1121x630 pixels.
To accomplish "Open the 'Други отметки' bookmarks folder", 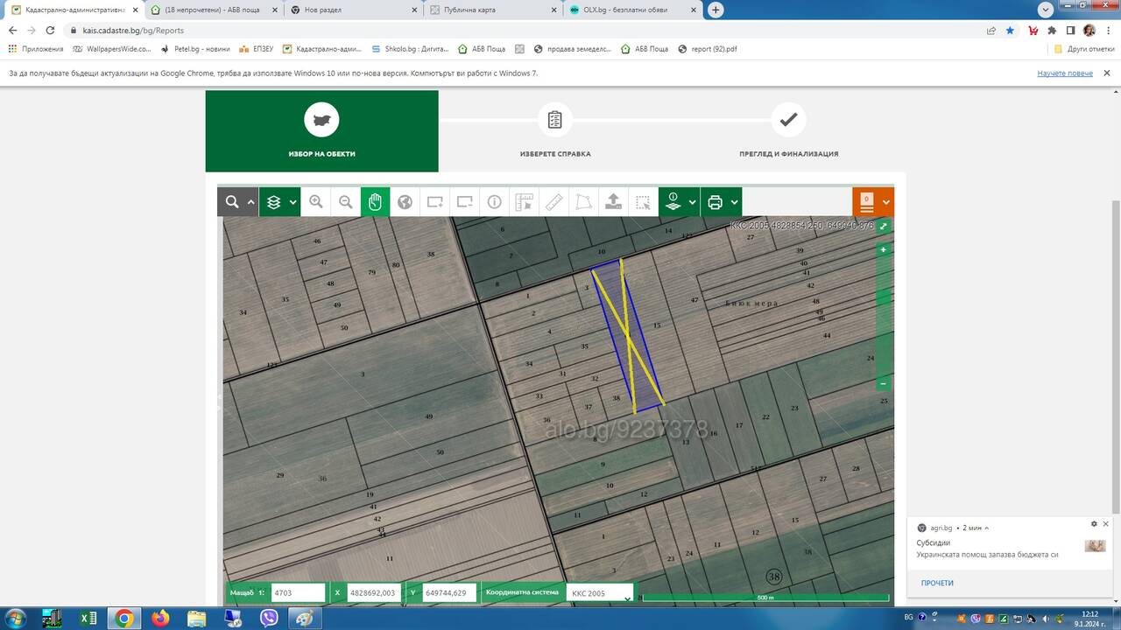I will 1084,49.
